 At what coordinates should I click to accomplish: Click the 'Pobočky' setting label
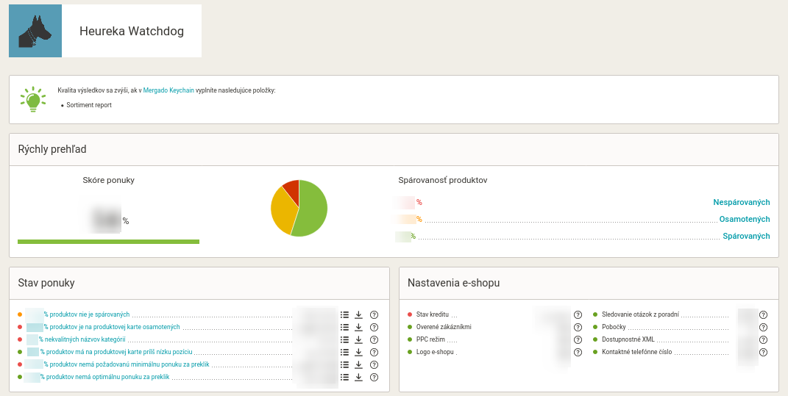coord(614,327)
